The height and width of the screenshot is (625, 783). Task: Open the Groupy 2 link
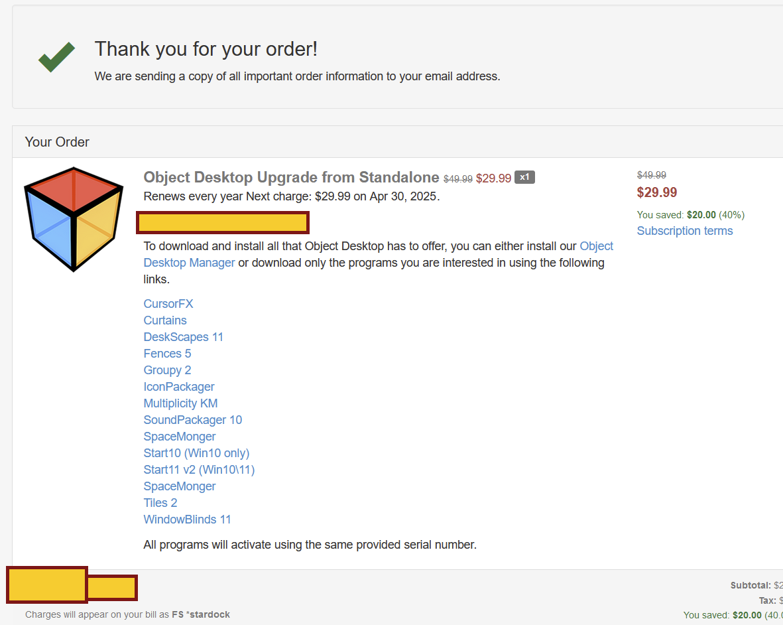(x=167, y=370)
